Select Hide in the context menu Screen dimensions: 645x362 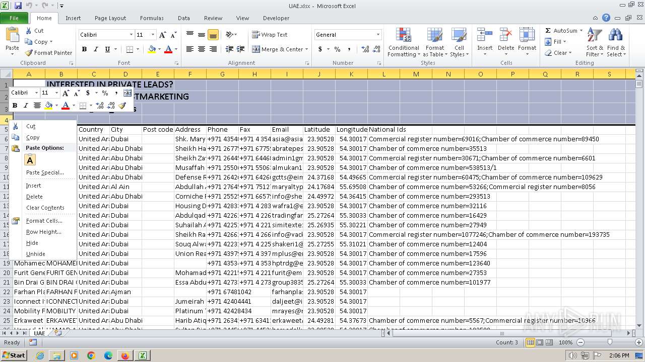32,243
